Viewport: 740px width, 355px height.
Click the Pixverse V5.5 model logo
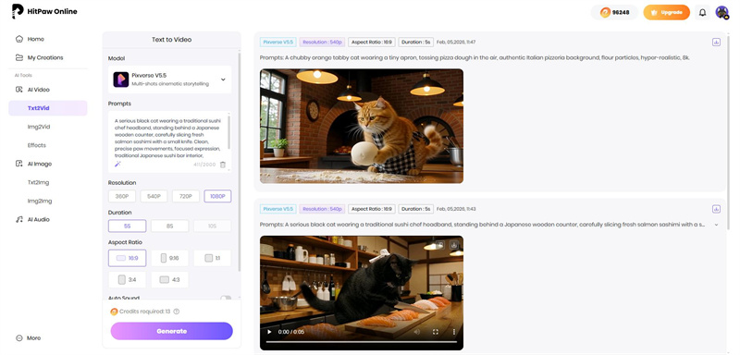[121, 80]
